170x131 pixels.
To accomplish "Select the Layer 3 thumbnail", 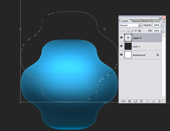I will point(128,38).
